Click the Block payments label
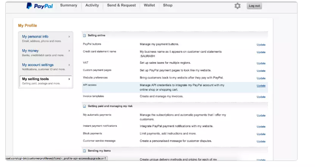 click(x=92, y=134)
